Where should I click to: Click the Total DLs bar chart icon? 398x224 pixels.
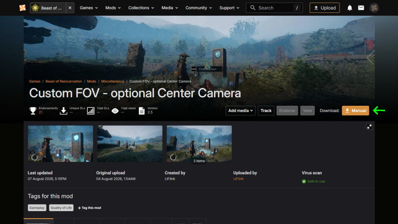tap(91, 110)
